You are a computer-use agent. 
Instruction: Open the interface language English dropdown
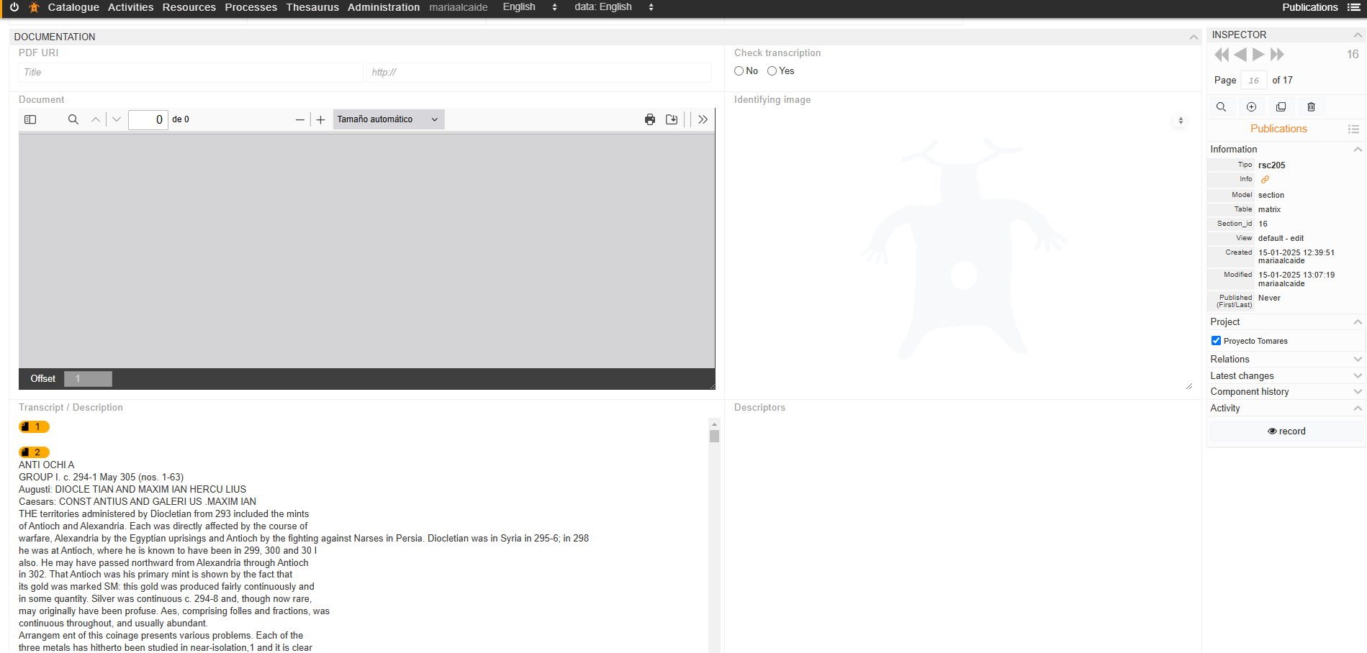[x=531, y=7]
